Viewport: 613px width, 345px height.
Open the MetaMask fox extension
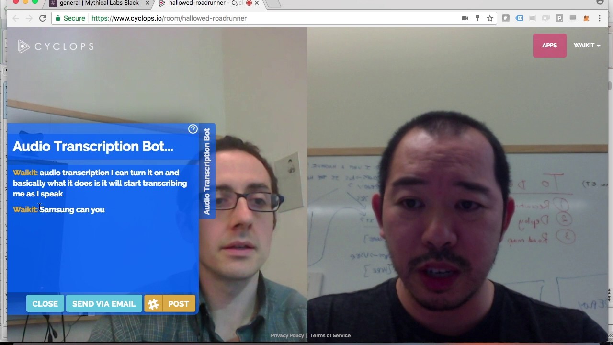(586, 18)
